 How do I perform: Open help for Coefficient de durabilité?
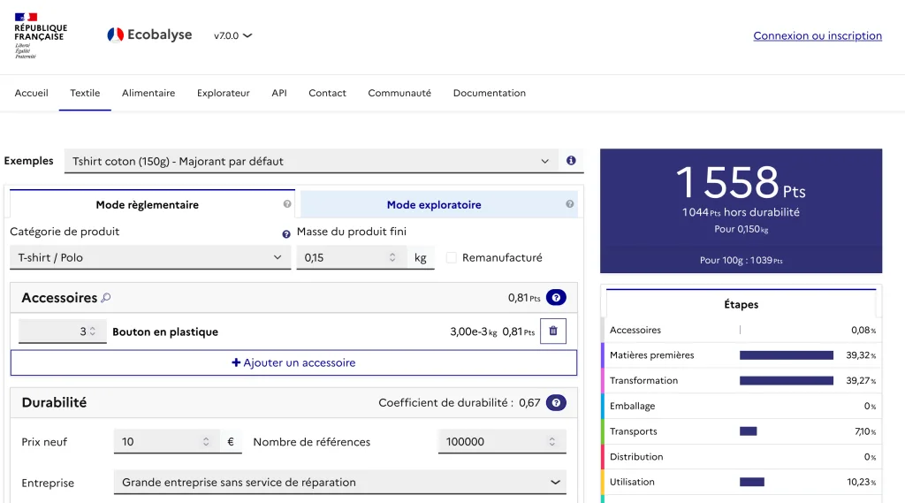tap(556, 402)
